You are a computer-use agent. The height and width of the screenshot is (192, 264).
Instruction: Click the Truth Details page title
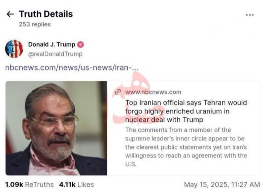click(46, 14)
